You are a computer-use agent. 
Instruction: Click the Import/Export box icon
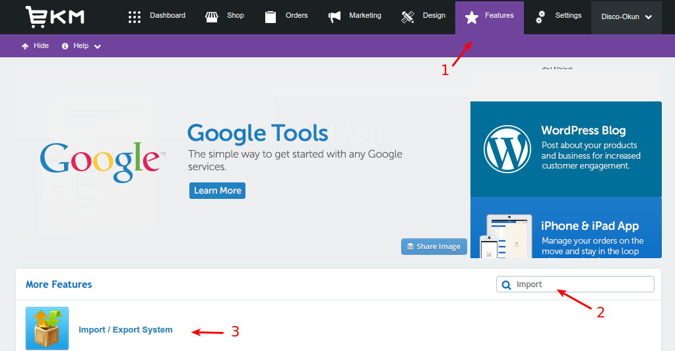[47, 328]
